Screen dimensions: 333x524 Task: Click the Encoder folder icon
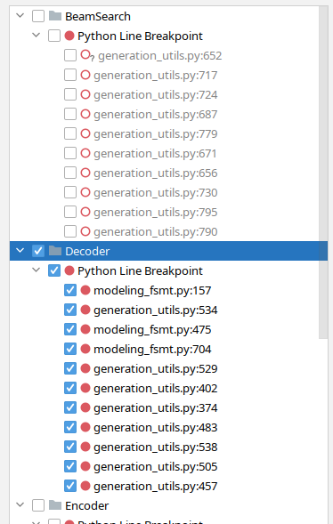(x=55, y=505)
